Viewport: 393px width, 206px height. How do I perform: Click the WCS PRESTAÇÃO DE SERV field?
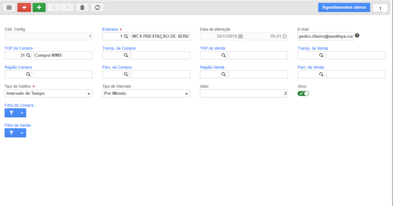pos(161,36)
